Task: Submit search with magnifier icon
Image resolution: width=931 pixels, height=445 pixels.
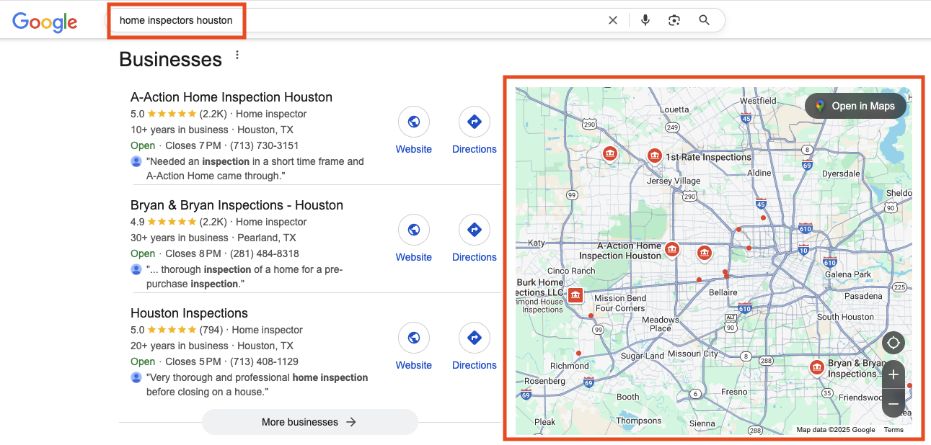Action: [x=705, y=20]
